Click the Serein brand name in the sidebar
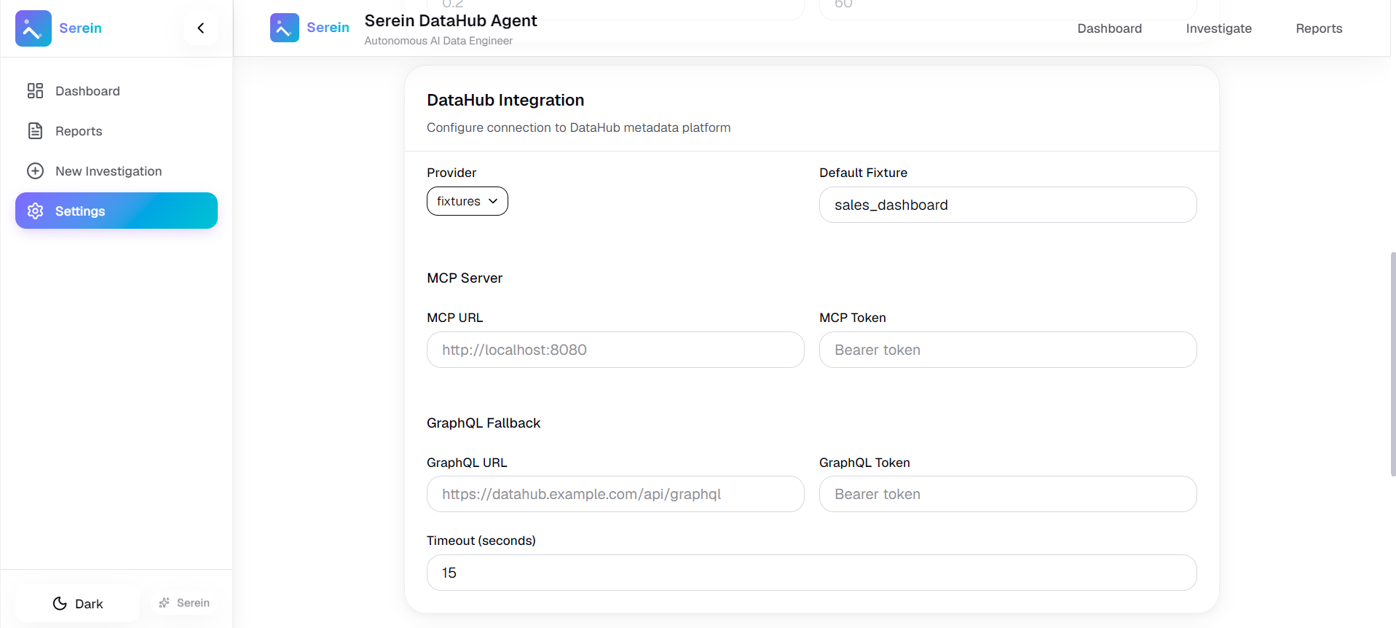This screenshot has width=1396, height=628. (81, 28)
